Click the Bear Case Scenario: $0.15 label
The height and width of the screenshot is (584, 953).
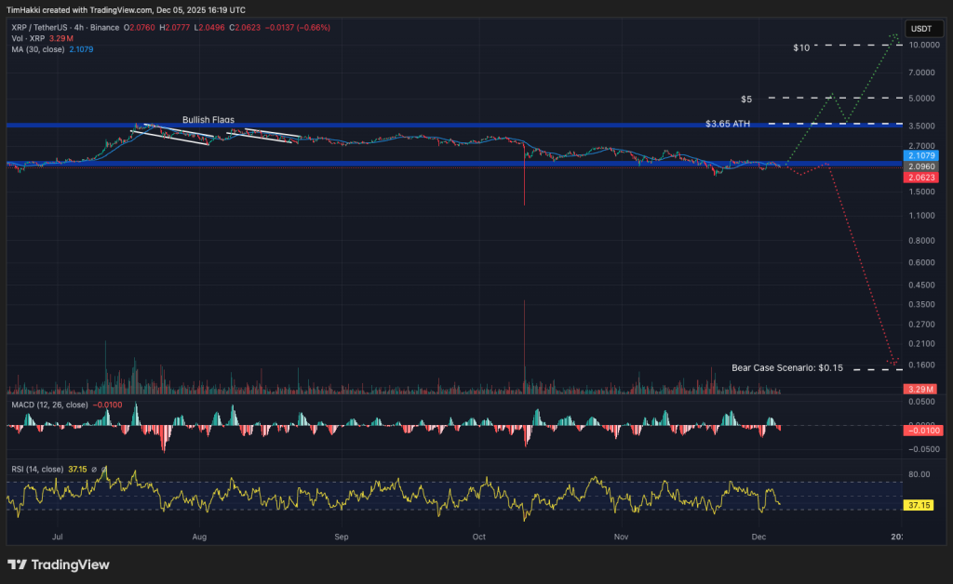pos(786,367)
